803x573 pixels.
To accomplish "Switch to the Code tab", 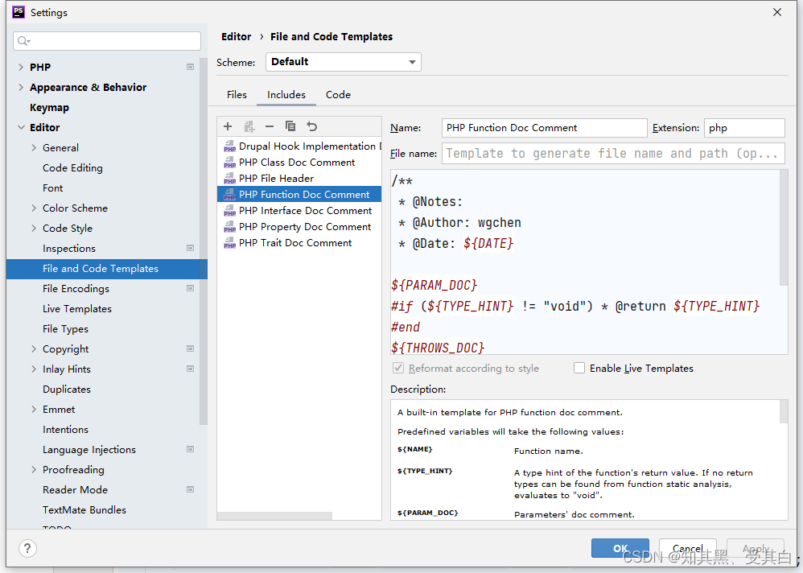I will pos(338,95).
